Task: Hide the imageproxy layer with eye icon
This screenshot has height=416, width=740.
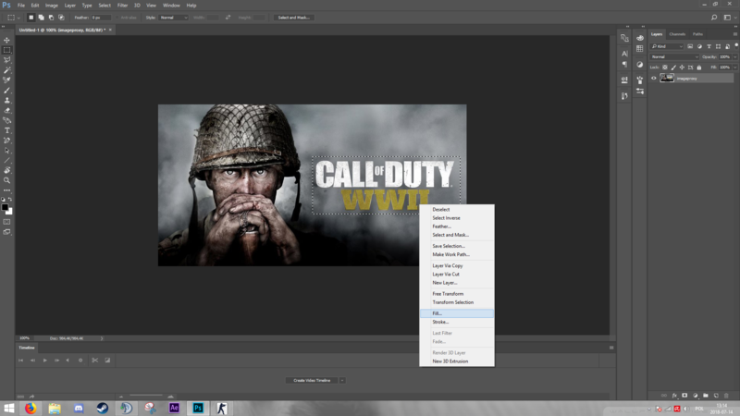Action: [654, 79]
